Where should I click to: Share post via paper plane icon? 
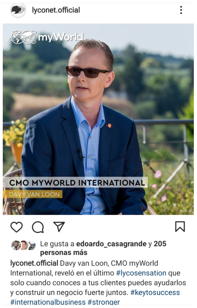(59, 227)
